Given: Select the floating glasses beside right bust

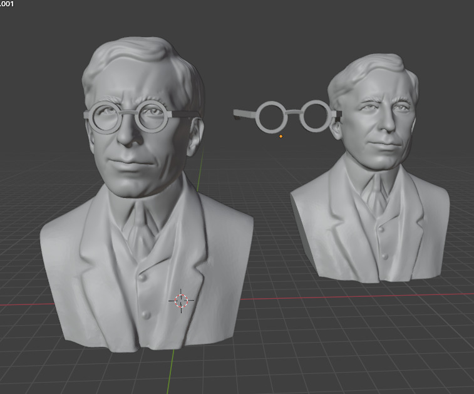Looking at the screenshot, I should point(287,117).
